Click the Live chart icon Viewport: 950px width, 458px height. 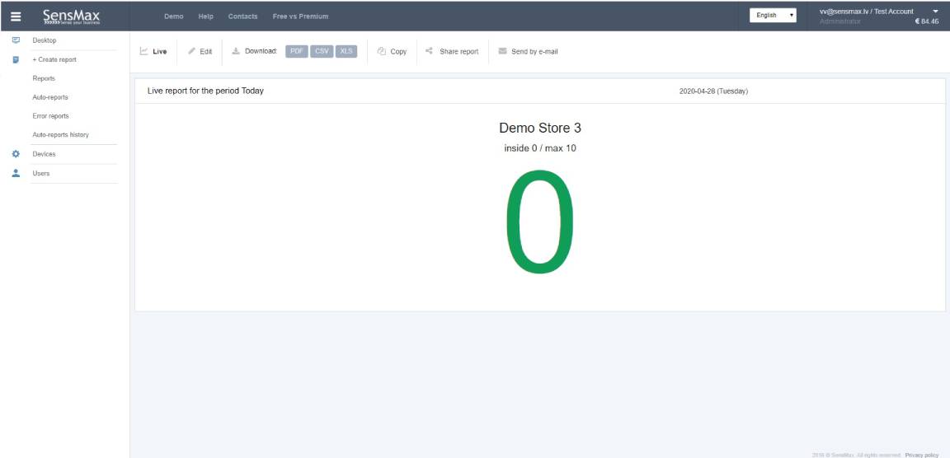[143, 51]
